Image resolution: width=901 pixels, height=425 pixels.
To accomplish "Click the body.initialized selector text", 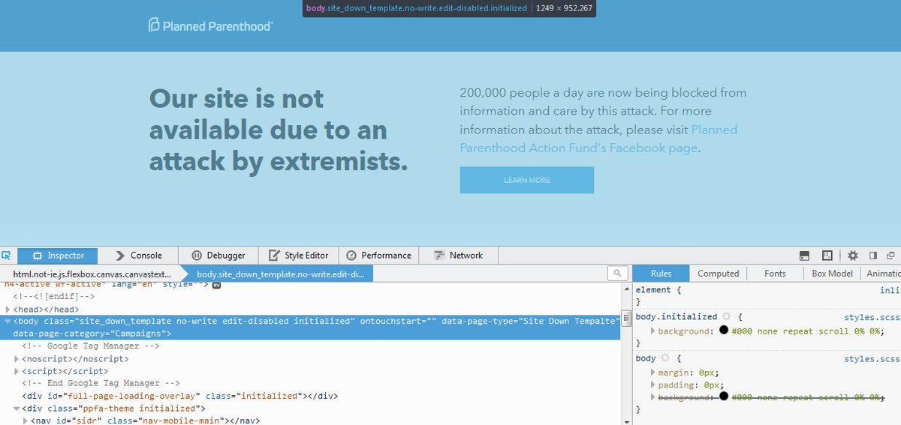I will click(677, 317).
